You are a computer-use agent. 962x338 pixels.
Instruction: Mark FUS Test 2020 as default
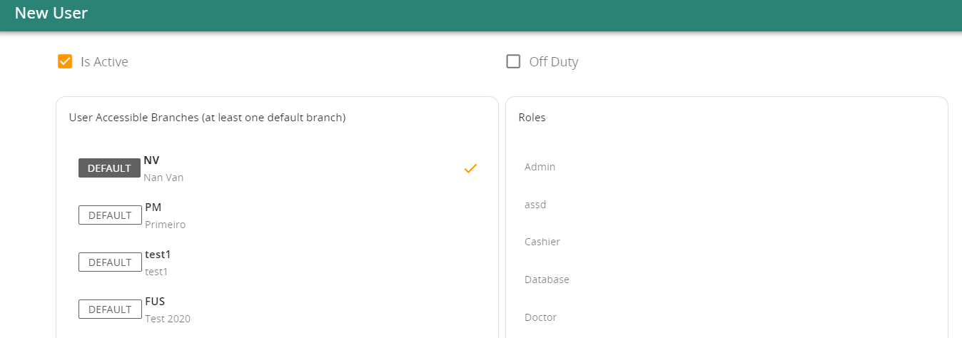[x=110, y=309]
